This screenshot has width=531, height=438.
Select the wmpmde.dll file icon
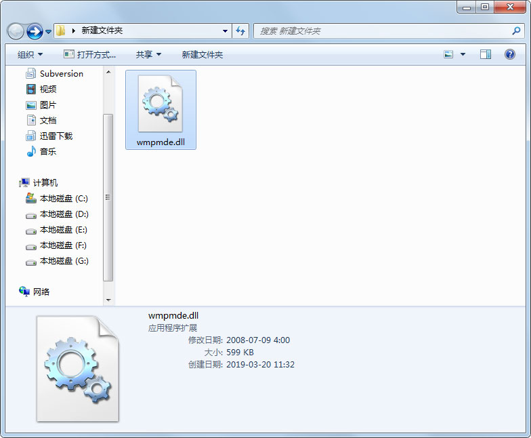point(160,104)
